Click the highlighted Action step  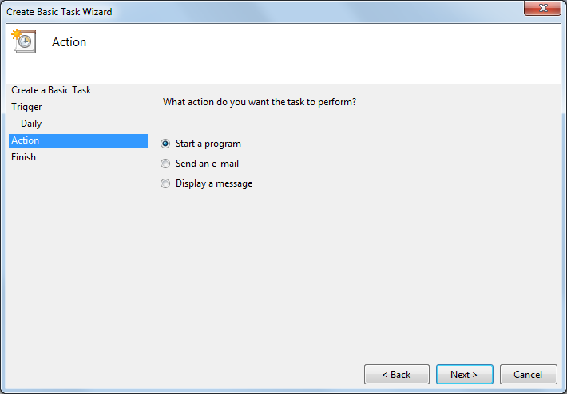(78, 140)
